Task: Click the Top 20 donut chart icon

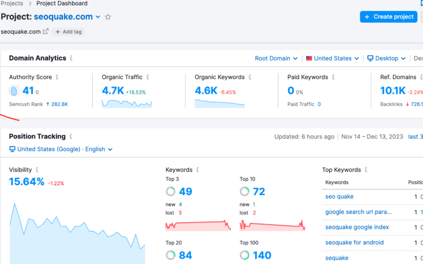Action: [171, 255]
